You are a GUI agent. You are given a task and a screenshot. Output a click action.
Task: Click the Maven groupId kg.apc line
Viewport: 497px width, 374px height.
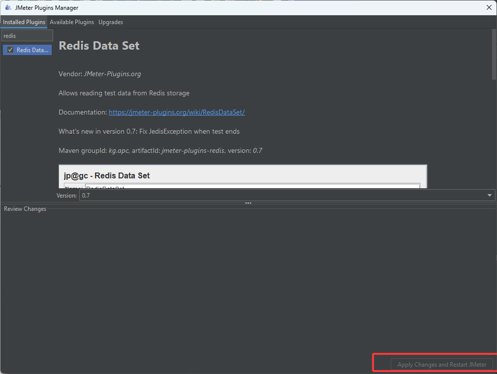[x=160, y=151]
